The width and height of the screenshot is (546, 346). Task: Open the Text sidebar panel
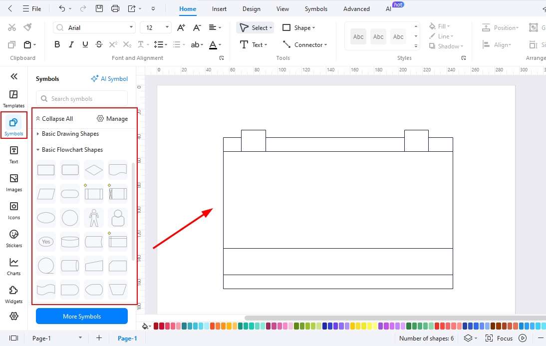pos(13,155)
